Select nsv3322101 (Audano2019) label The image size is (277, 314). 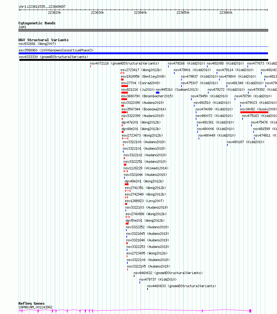point(144,148)
